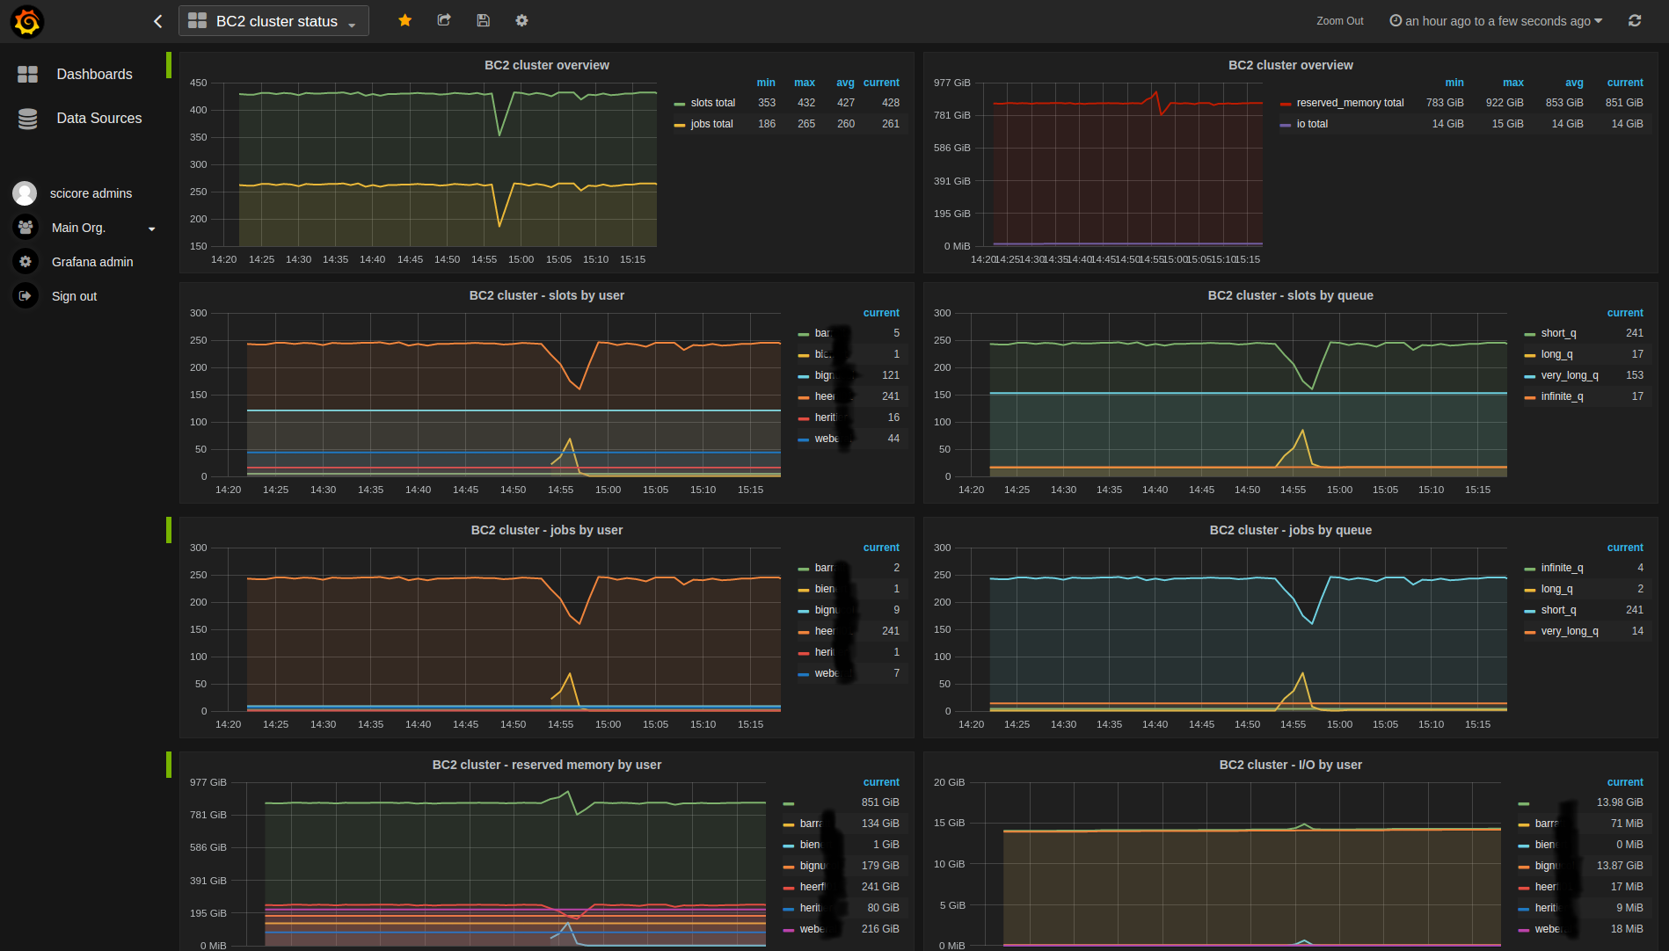This screenshot has height=951, width=1669.
Task: Open scicore admins profile link
Action: (x=91, y=193)
